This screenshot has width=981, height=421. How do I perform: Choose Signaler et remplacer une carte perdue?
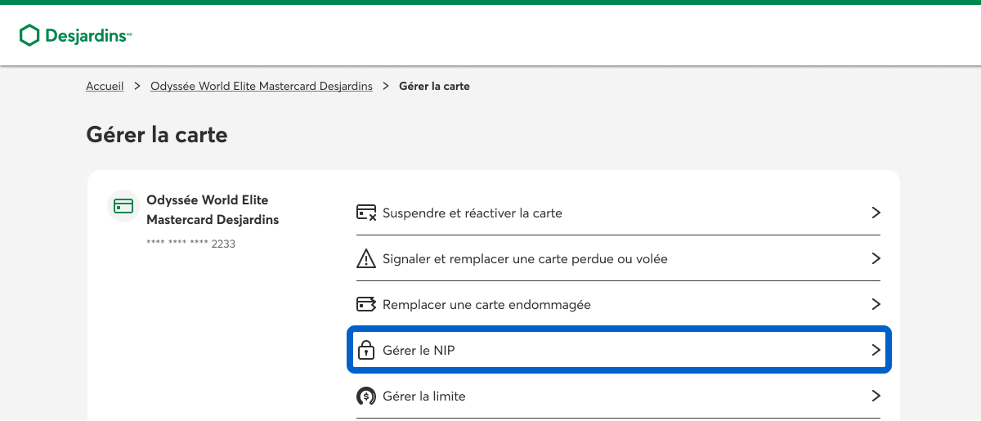pyautogui.click(x=525, y=259)
